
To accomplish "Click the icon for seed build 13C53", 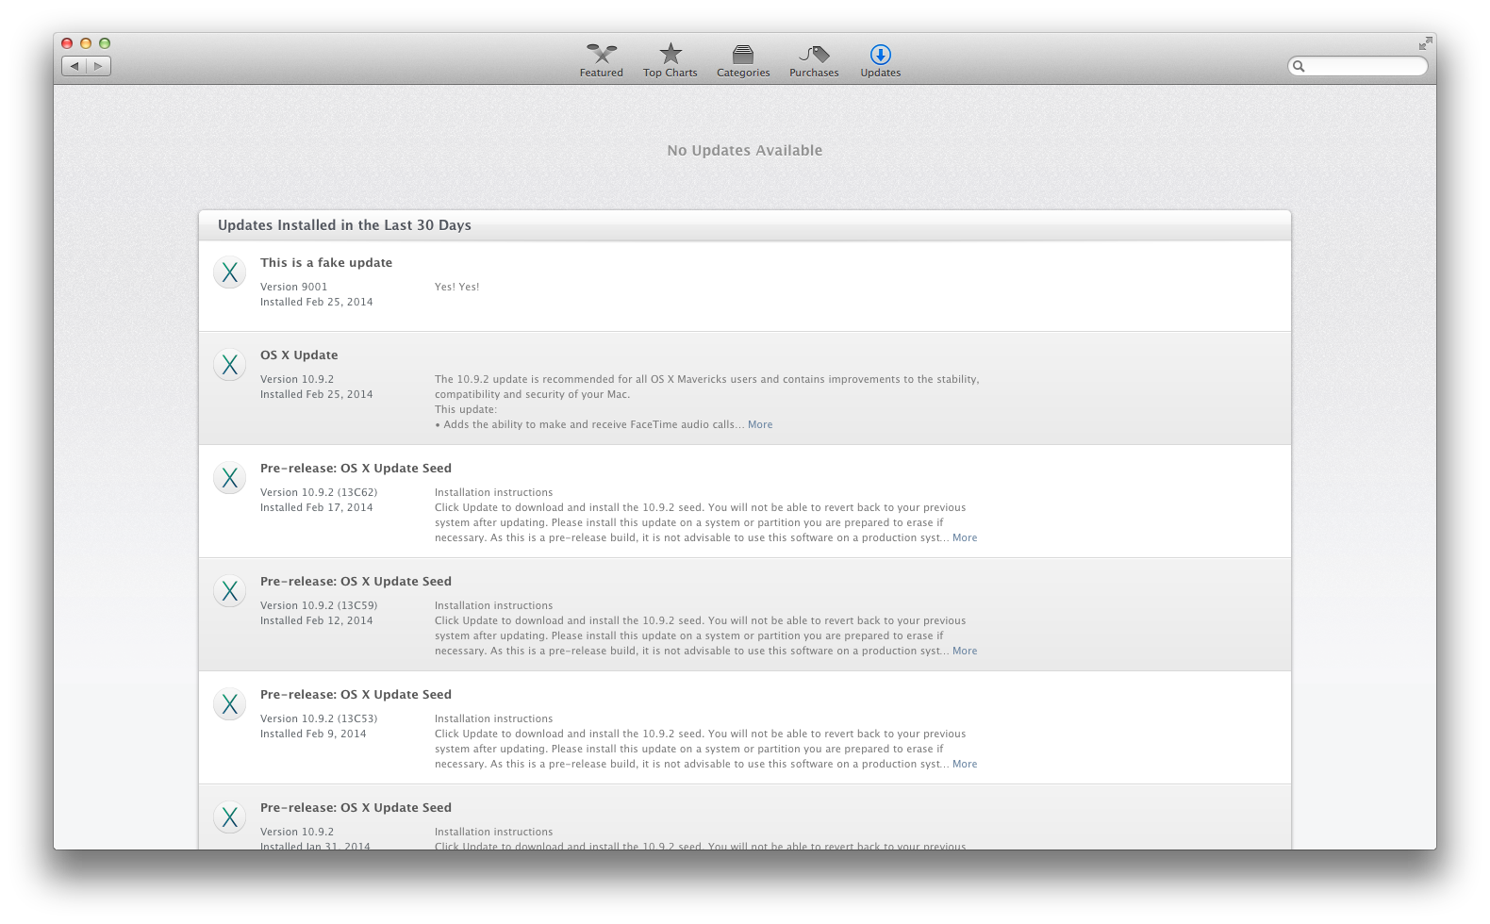I will pos(229,704).
